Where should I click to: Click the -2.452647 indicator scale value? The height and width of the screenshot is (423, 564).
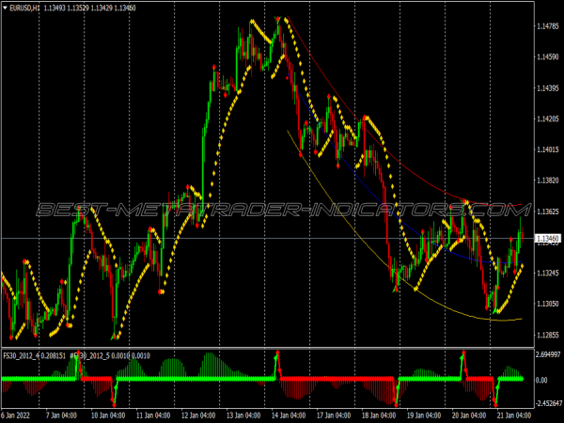tap(549, 403)
